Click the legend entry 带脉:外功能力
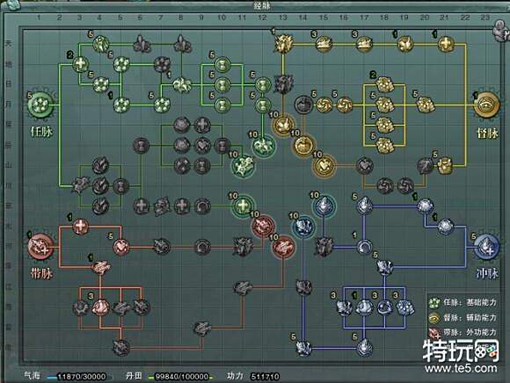The height and width of the screenshot is (383, 510). coord(463,332)
